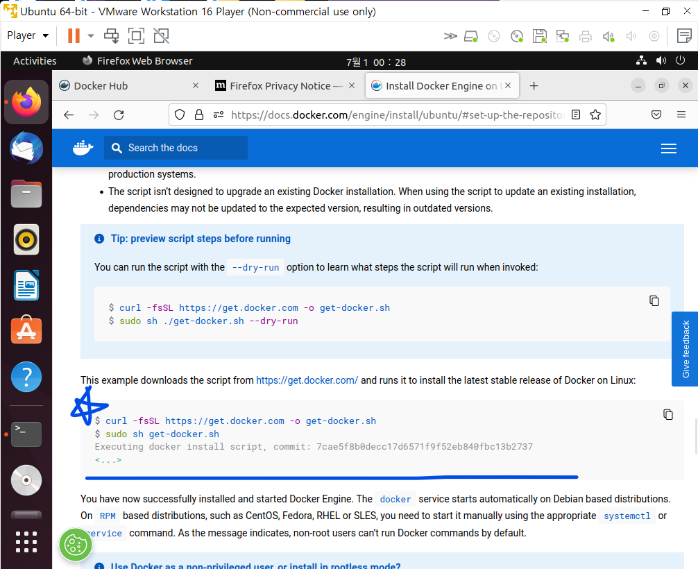
Task: Open the https://get.docker.com/ link
Action: point(307,380)
